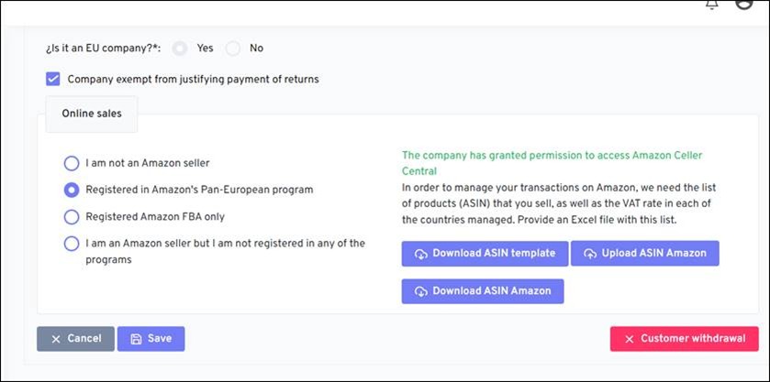
Task: Open the user profile avatar icon
Action: point(744,4)
